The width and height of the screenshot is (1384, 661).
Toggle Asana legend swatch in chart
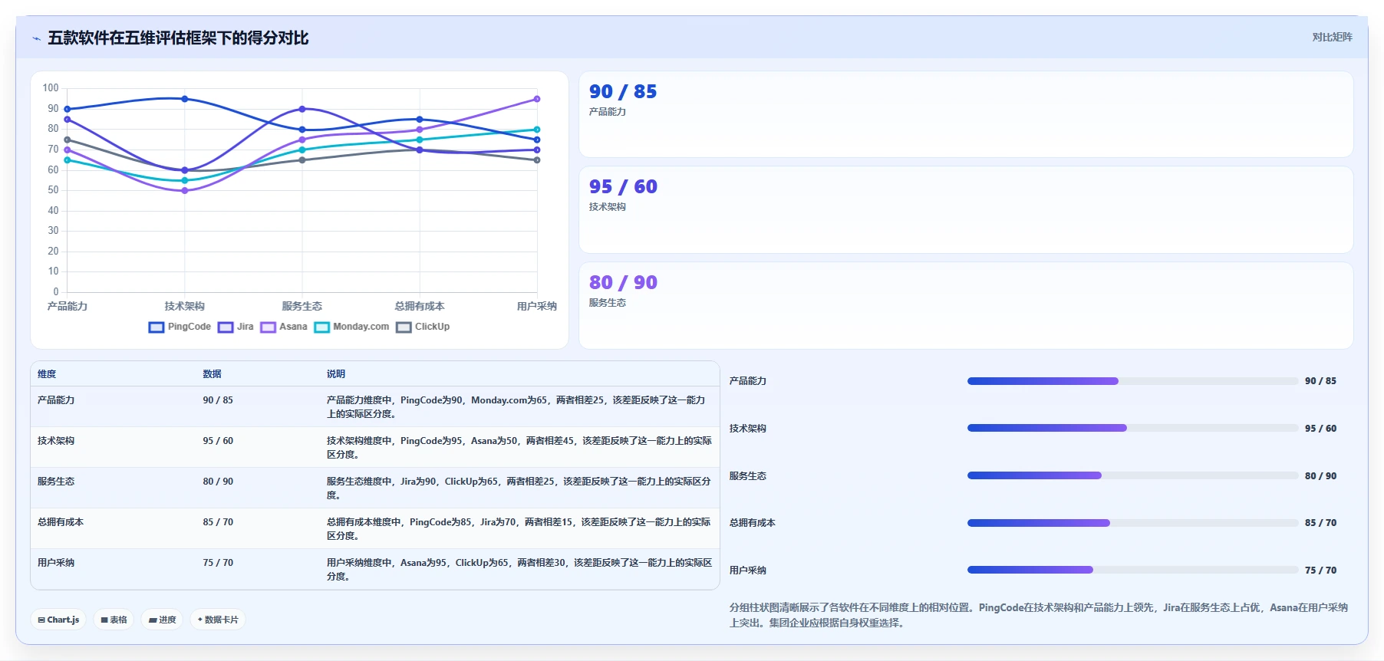pos(268,327)
